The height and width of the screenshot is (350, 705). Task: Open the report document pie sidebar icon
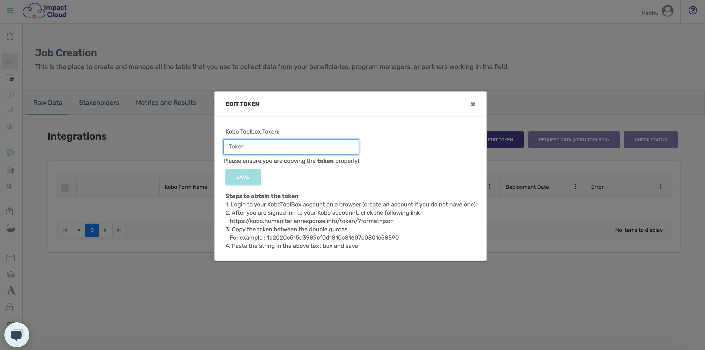(10, 78)
